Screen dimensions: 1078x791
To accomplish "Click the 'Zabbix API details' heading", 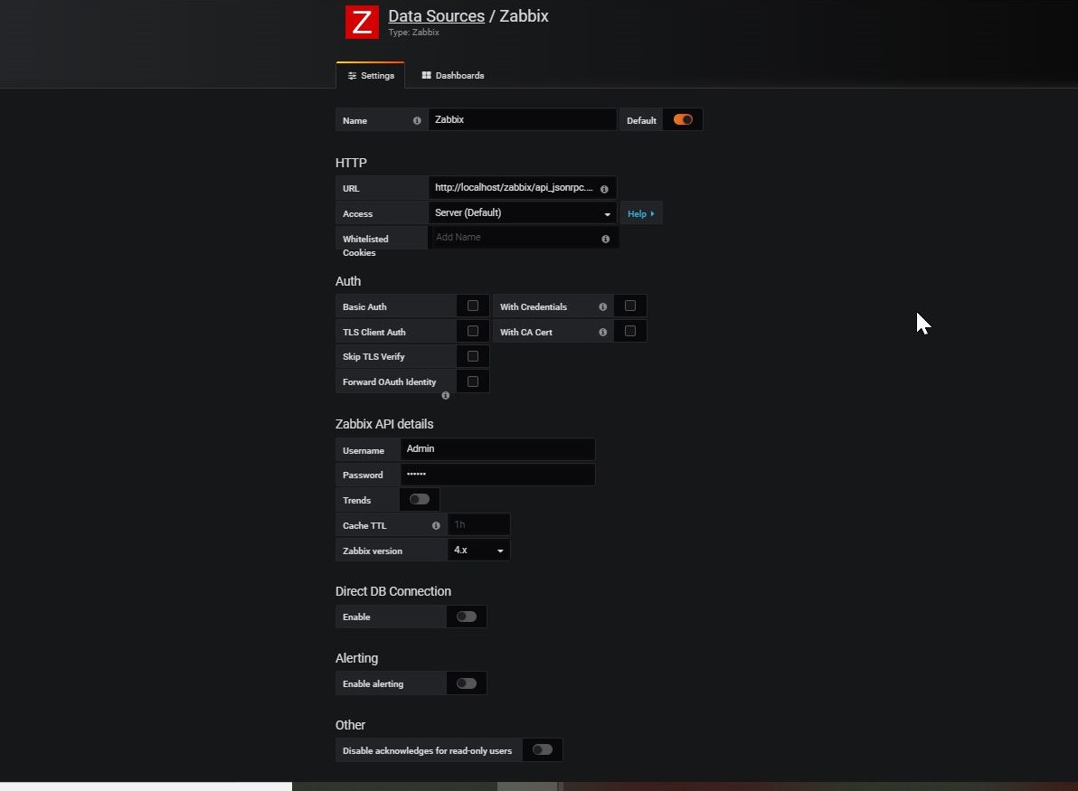I will (x=384, y=424).
